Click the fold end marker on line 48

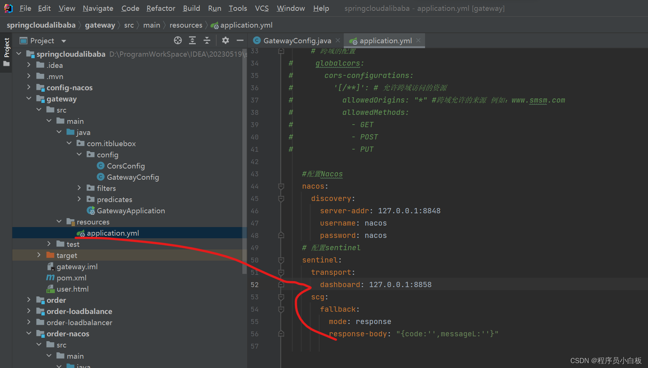[281, 235]
